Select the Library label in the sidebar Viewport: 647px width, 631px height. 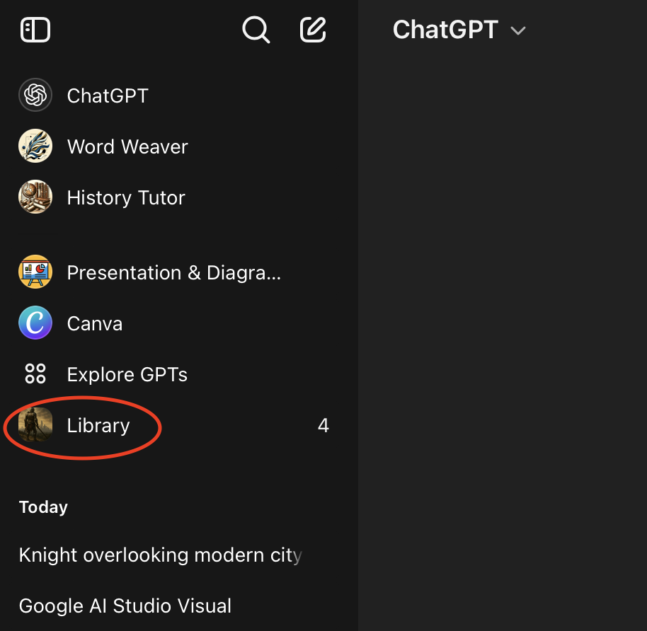click(98, 425)
